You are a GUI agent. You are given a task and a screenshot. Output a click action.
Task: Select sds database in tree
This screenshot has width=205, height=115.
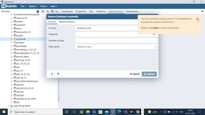[x=18, y=102]
